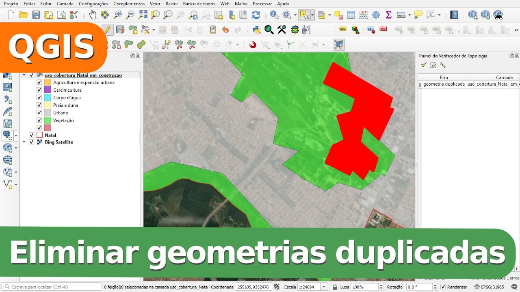Screen dimensions: 520x292
Task: Open the Processing Toolbox gear icon
Action: point(376,15)
